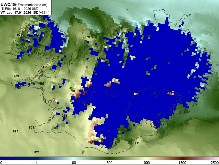This screenshot has height=165, width=219.
Task: Click the map value label '879'
Action: pos(87,37)
